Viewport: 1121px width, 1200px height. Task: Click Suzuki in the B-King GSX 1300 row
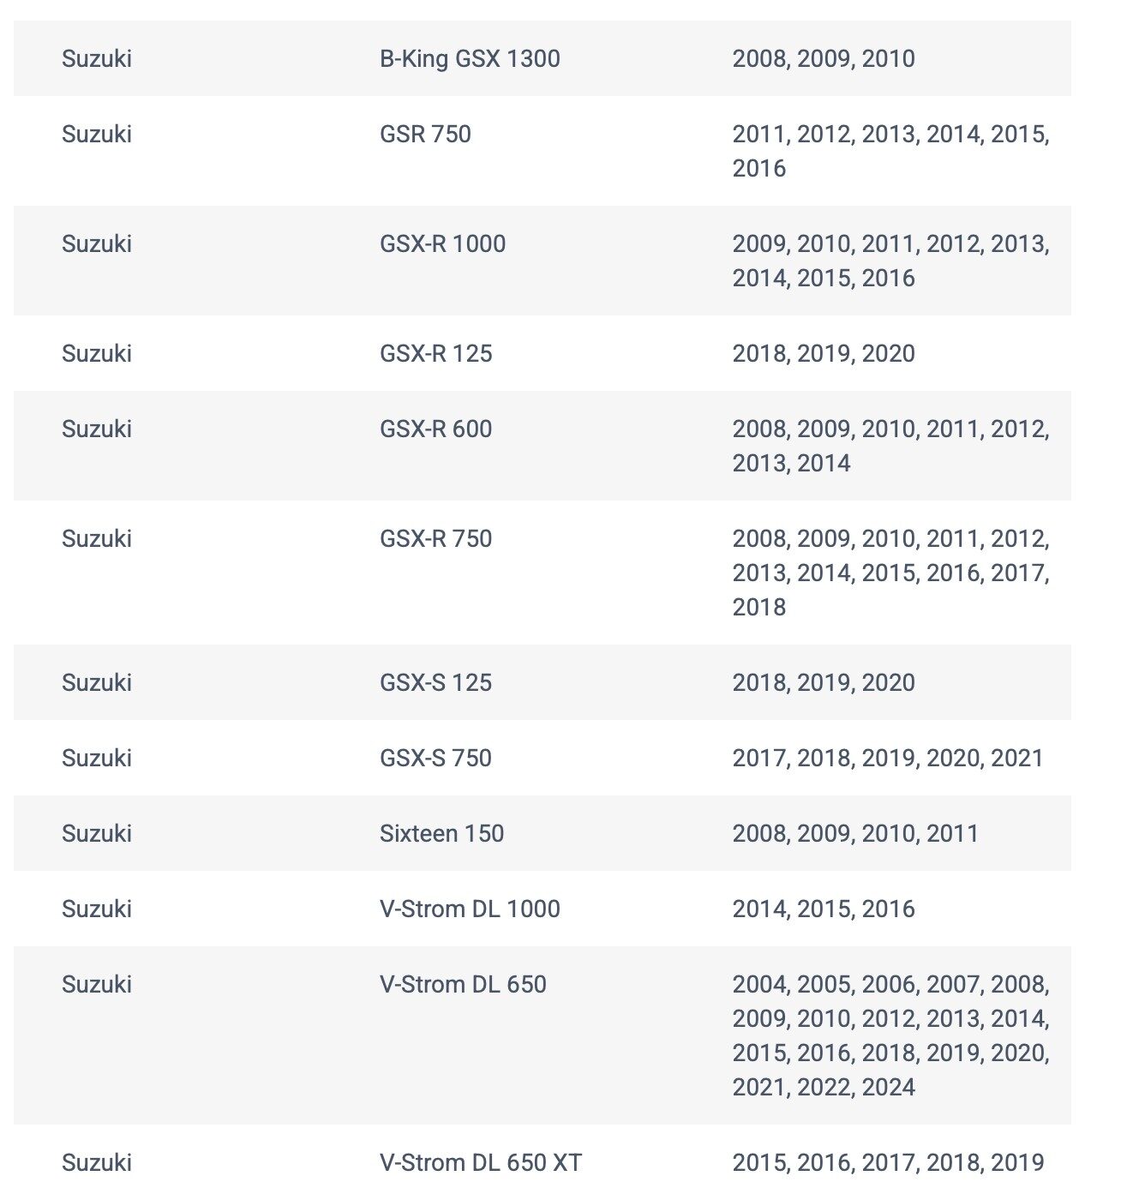[97, 58]
